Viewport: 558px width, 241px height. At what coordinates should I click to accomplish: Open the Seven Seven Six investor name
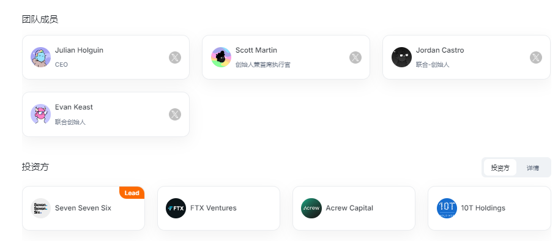tap(83, 208)
